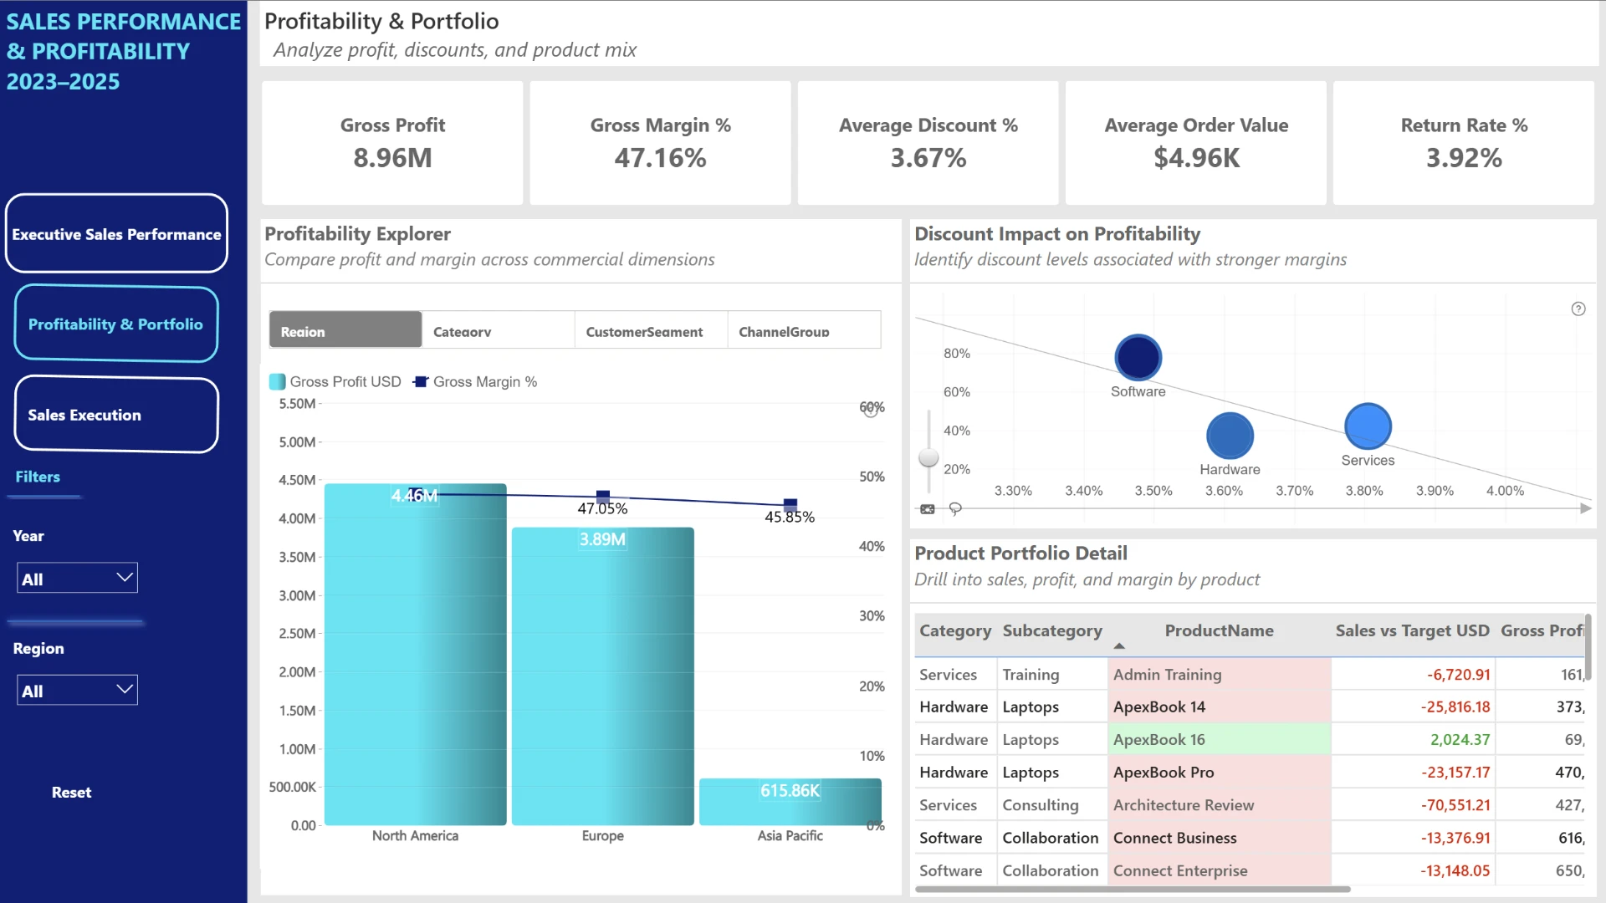Click the -70,551.21 sales vs target value

click(1455, 805)
